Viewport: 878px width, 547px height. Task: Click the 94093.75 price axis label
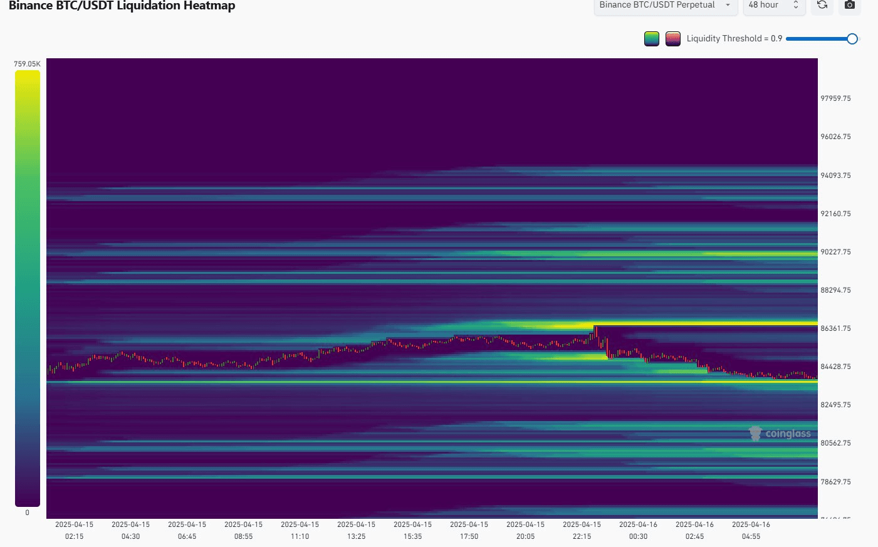point(836,175)
